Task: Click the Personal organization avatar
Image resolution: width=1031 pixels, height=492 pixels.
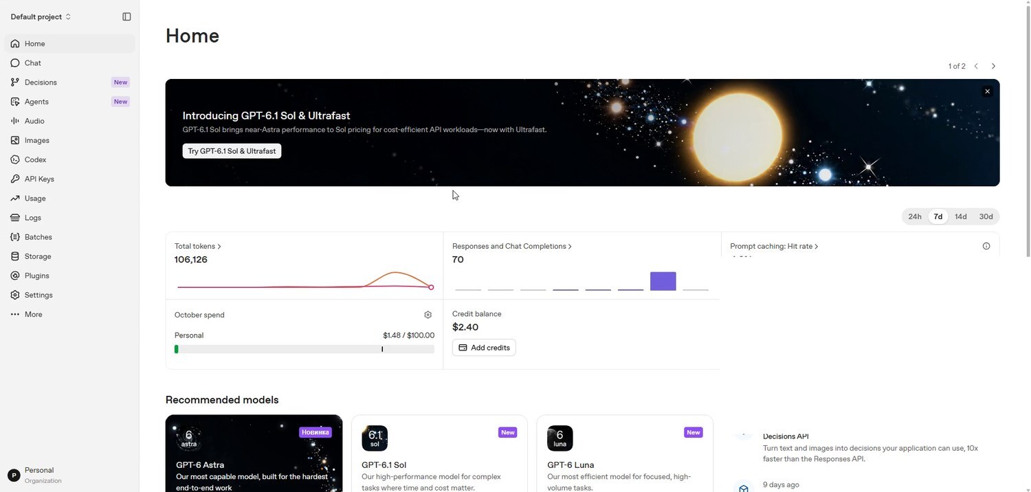Action: (14, 475)
